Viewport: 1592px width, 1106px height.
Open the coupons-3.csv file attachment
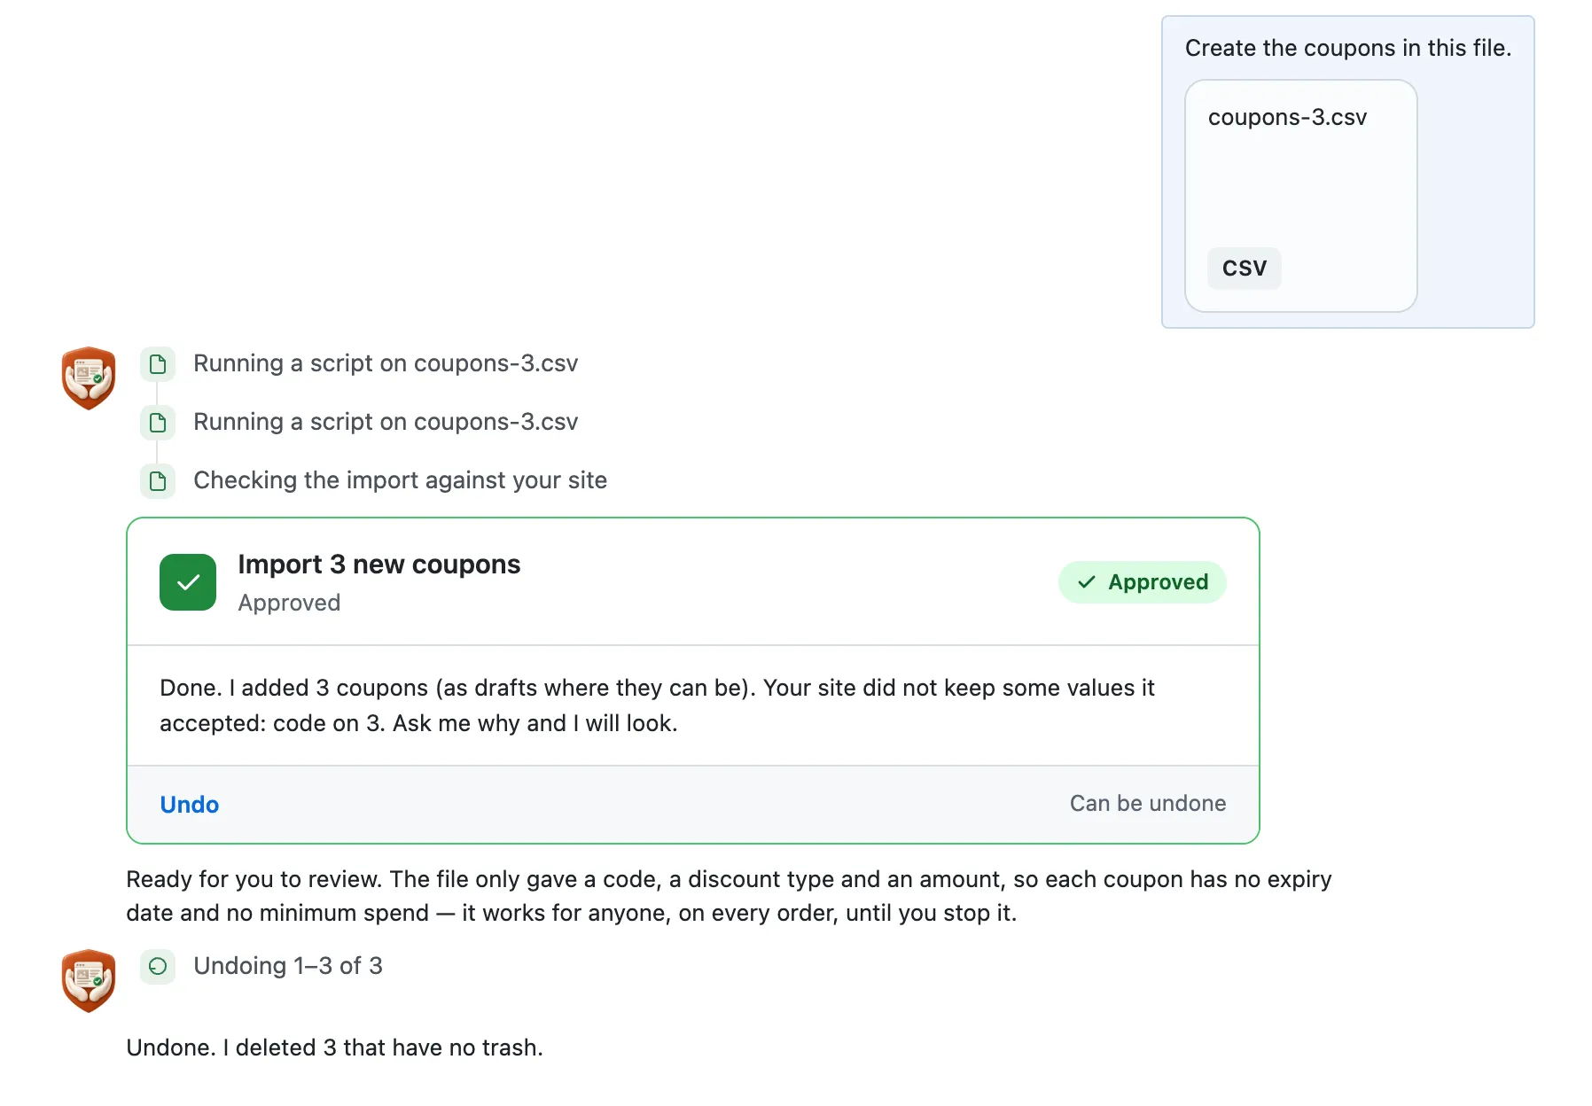coord(1300,196)
